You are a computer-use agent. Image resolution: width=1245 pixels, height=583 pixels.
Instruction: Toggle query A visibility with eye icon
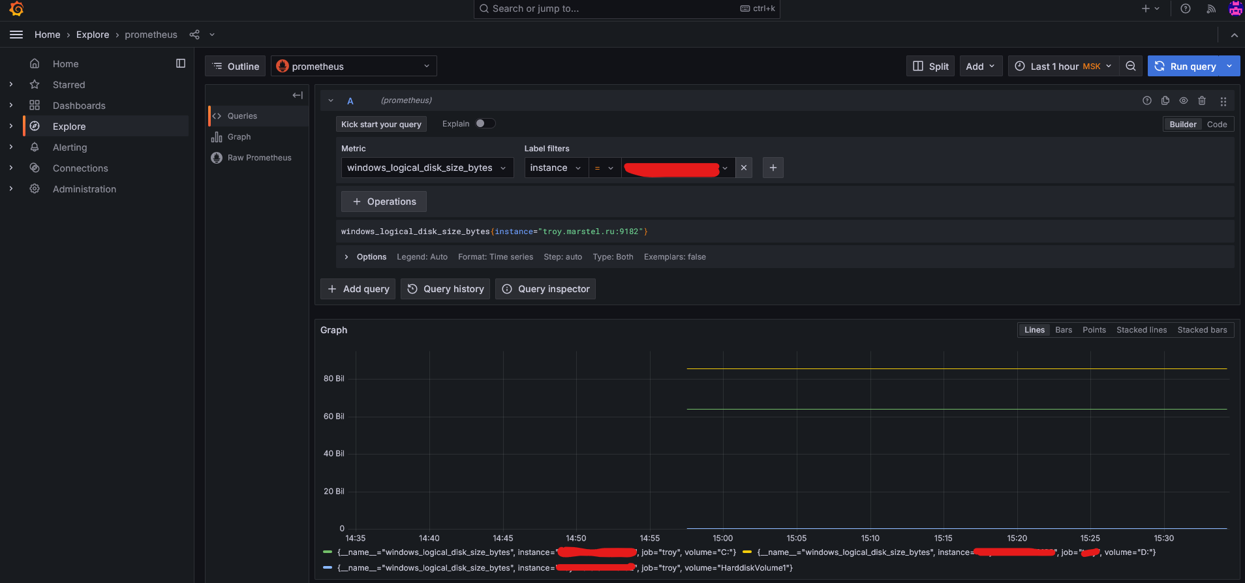(x=1184, y=100)
